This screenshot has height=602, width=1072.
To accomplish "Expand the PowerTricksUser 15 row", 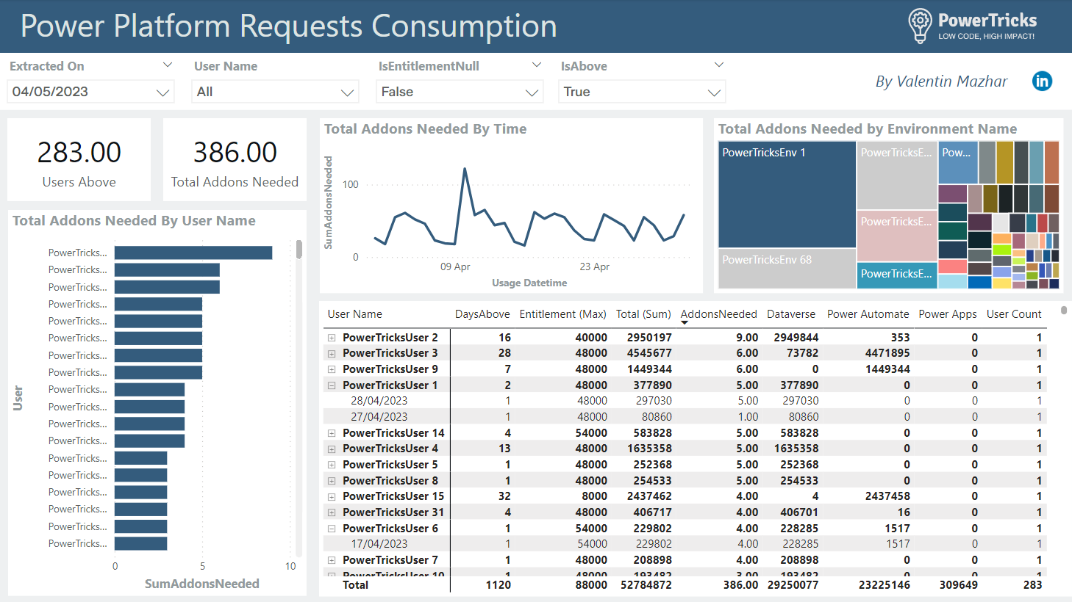I will click(332, 496).
